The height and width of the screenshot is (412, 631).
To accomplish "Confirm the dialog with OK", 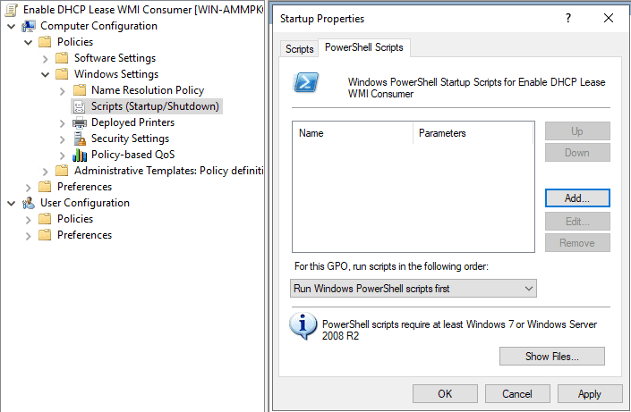I will (445, 393).
